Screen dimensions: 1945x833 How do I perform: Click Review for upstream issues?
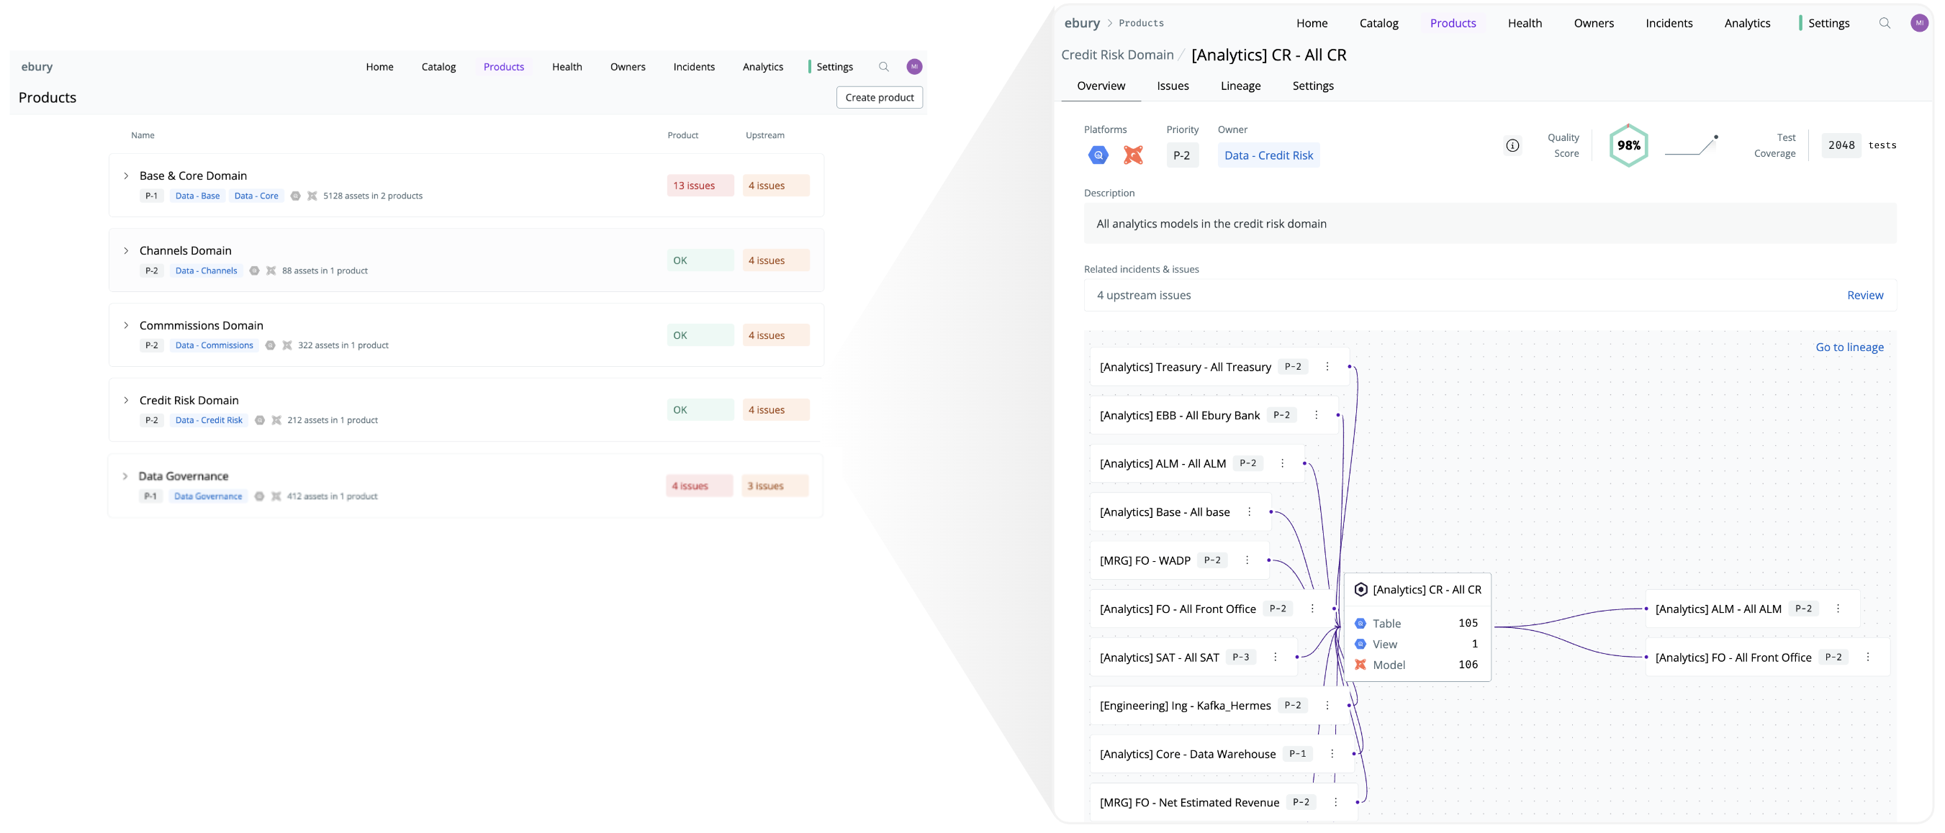pos(1864,295)
